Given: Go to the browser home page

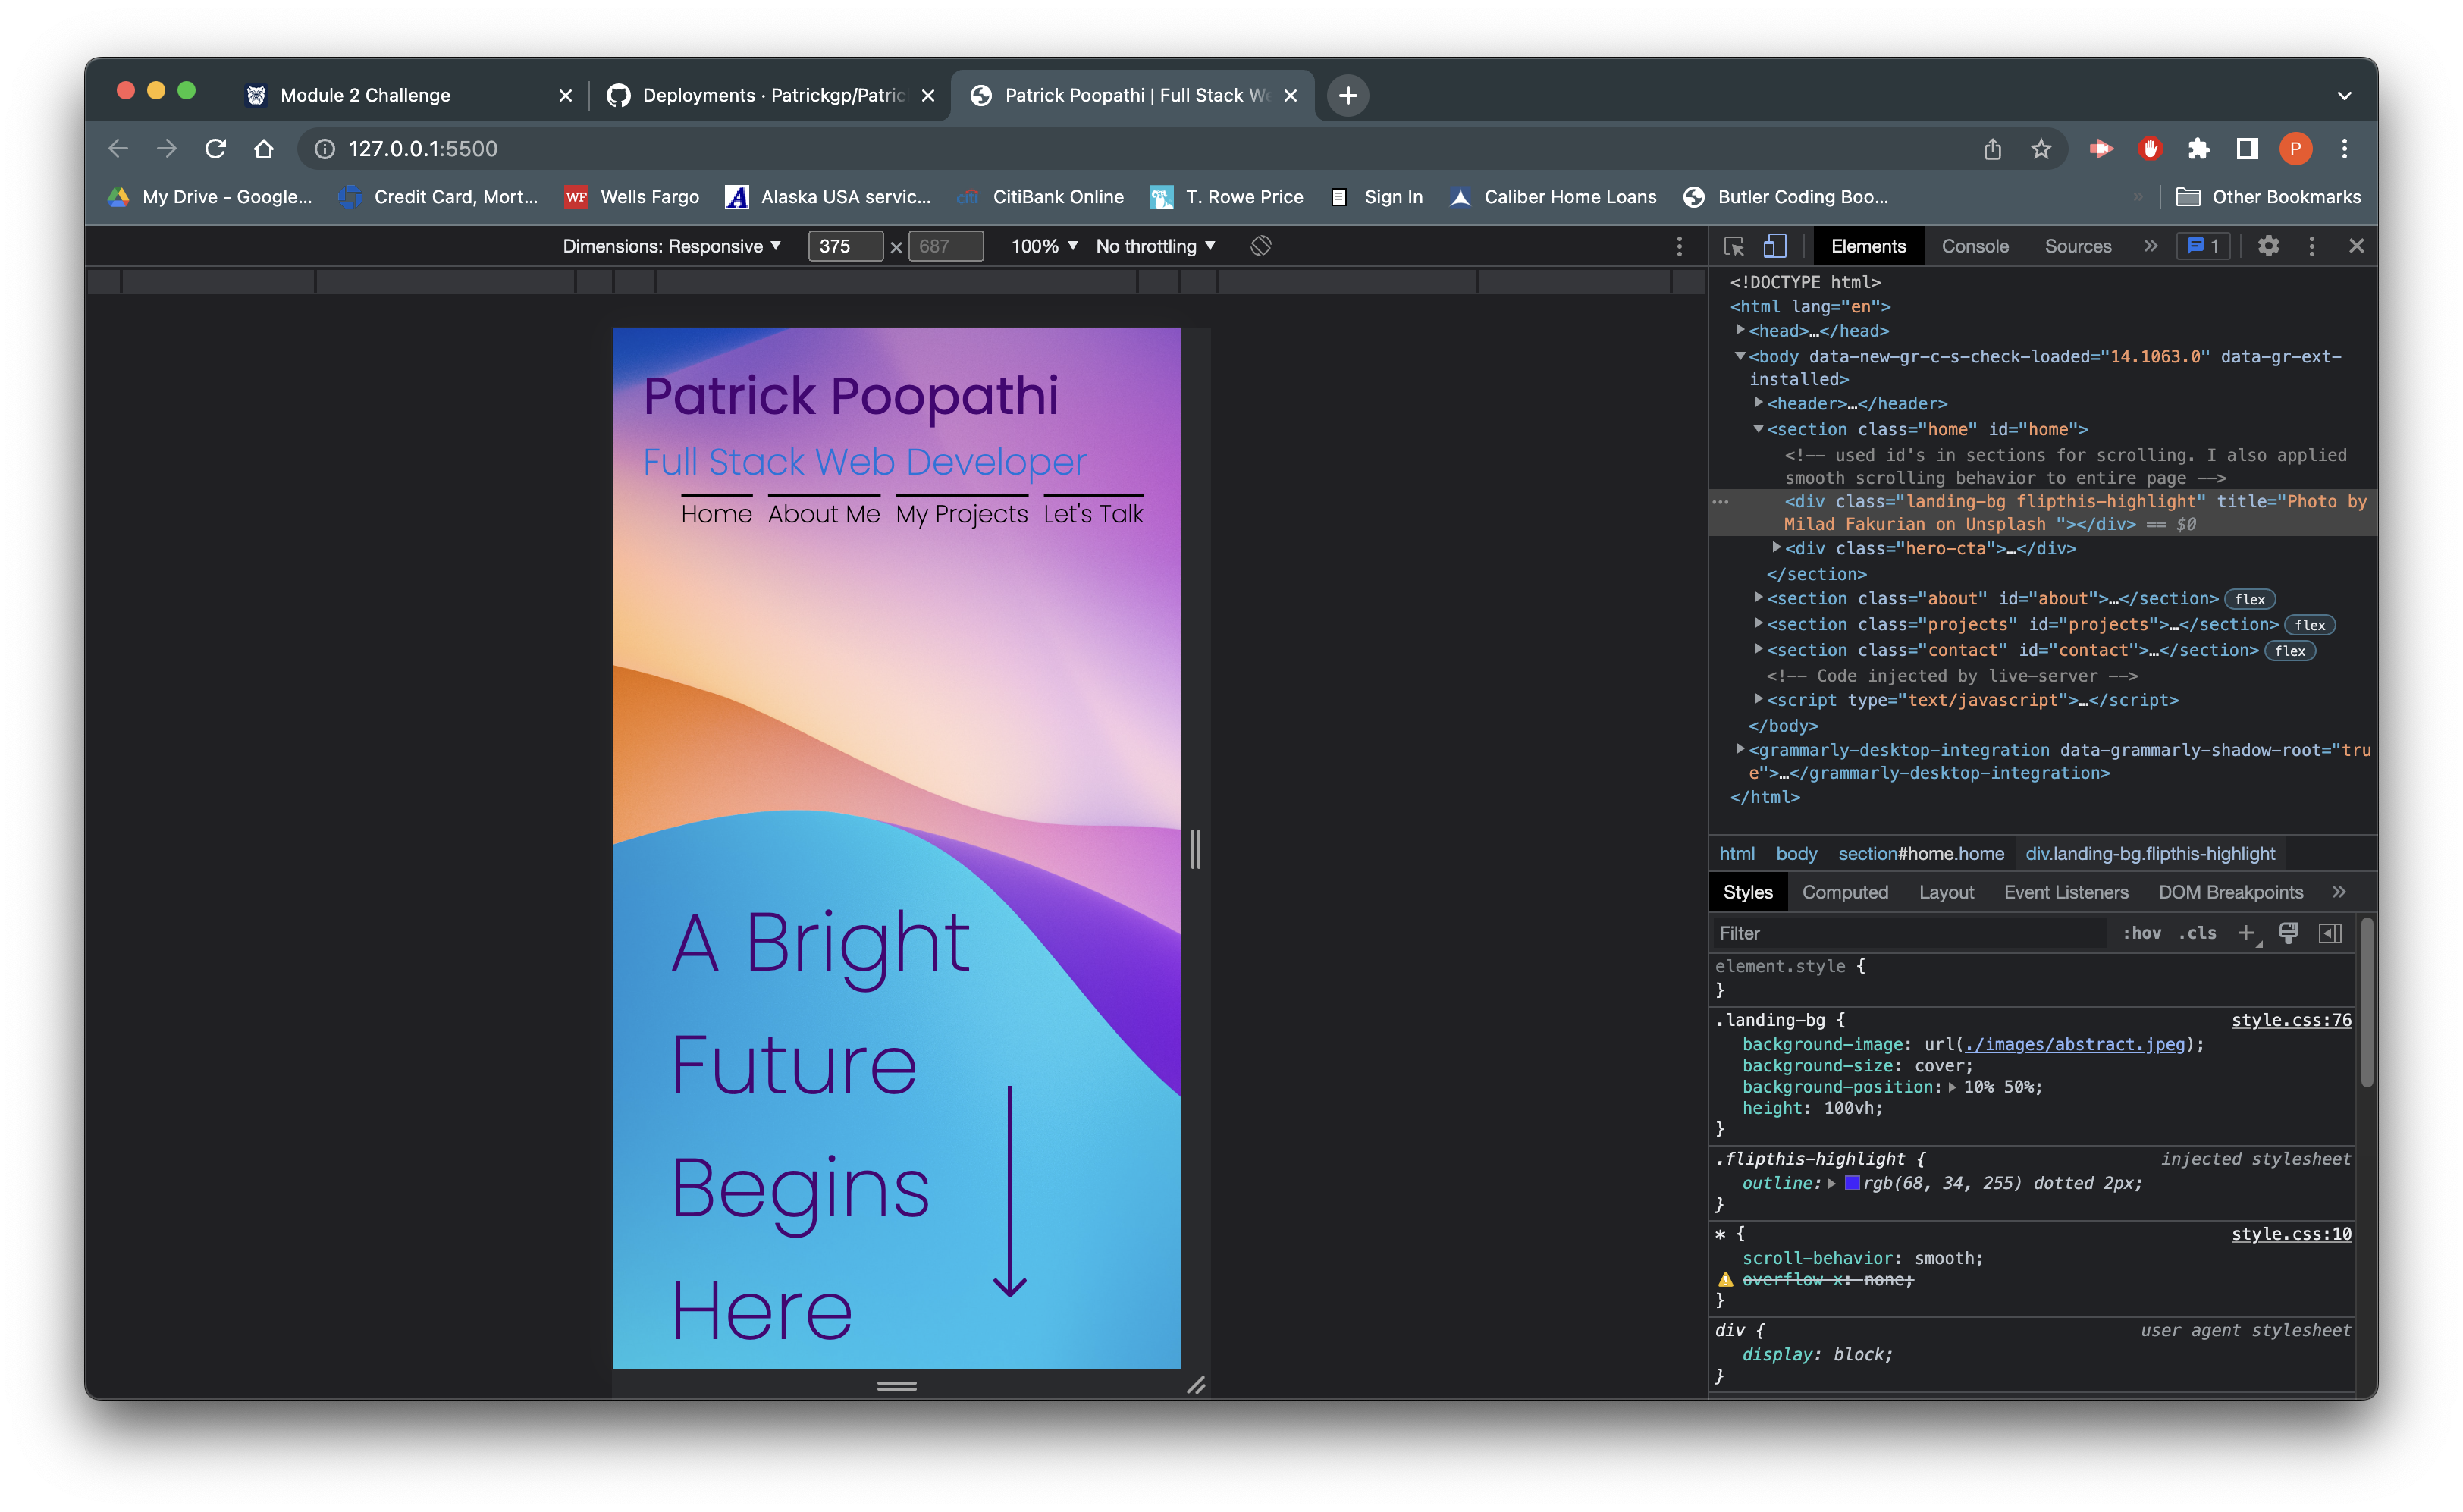Looking at the screenshot, I should click(x=264, y=149).
